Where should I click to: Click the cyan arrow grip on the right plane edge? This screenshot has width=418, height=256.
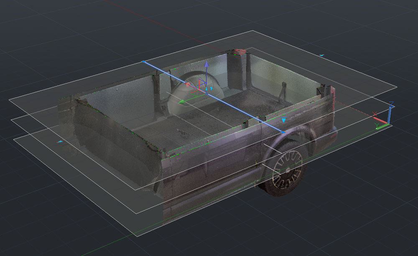point(322,55)
